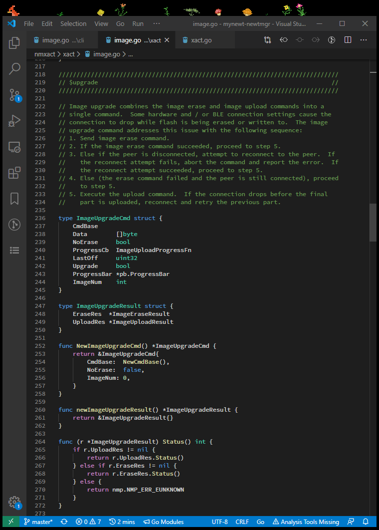
Task: Click the Analysis Tools Missing warning
Action: click(305, 522)
